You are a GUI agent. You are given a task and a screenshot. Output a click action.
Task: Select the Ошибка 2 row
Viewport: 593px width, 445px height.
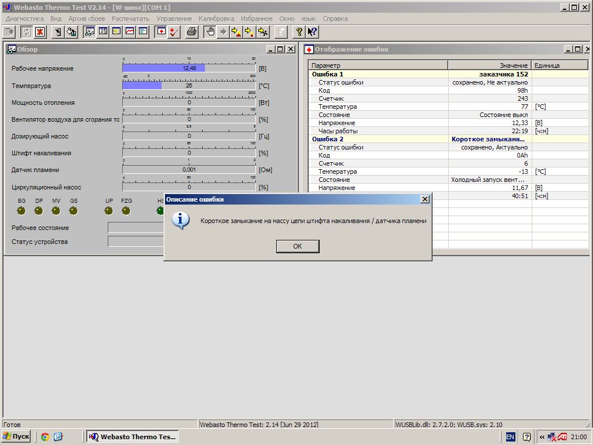tap(449, 139)
